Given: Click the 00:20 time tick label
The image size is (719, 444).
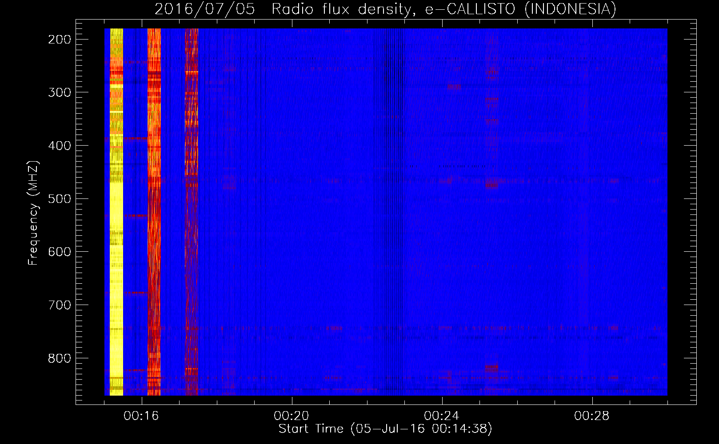Looking at the screenshot, I should (292, 416).
